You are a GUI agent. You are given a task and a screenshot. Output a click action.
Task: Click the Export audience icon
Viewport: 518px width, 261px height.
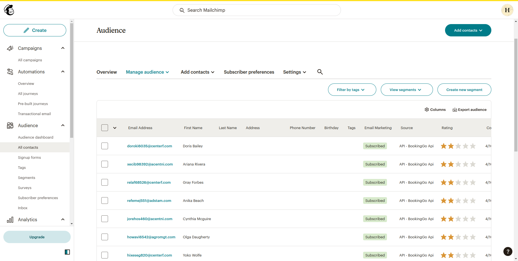pos(455,109)
